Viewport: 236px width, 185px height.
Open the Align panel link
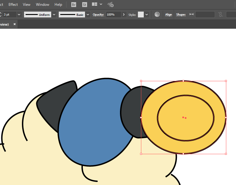click(x=168, y=15)
